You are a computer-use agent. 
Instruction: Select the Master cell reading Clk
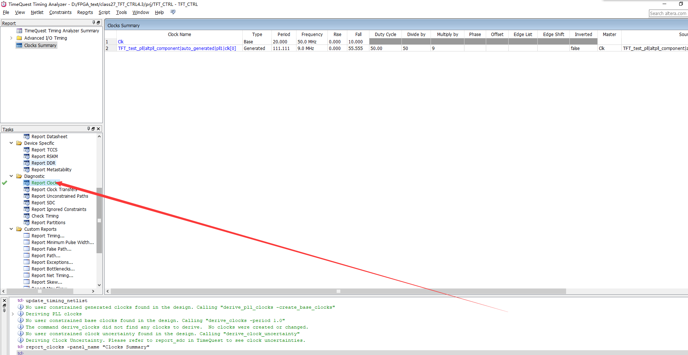click(x=609, y=49)
